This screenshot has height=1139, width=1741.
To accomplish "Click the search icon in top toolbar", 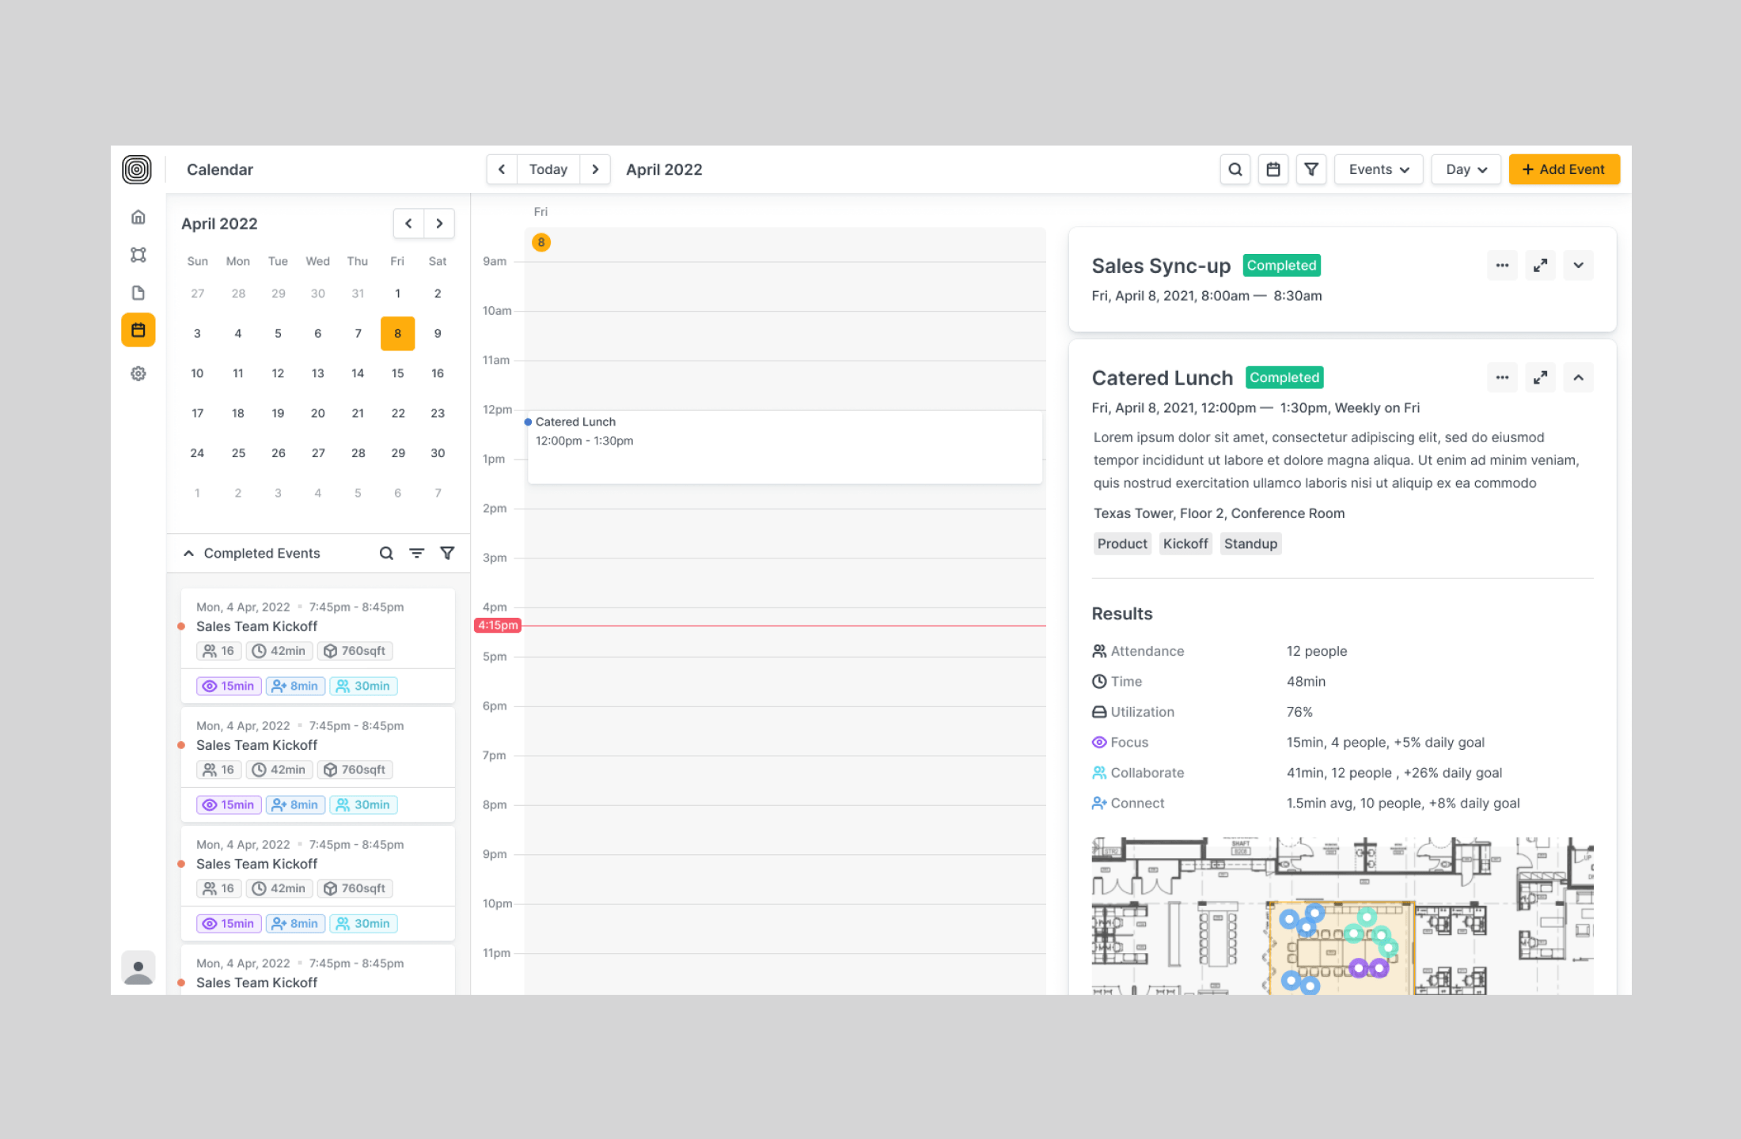I will pyautogui.click(x=1235, y=169).
